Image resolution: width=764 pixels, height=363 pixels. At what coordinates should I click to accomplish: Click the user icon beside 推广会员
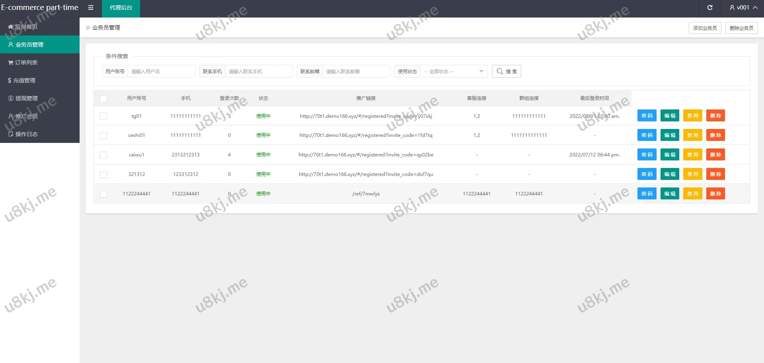(x=11, y=116)
